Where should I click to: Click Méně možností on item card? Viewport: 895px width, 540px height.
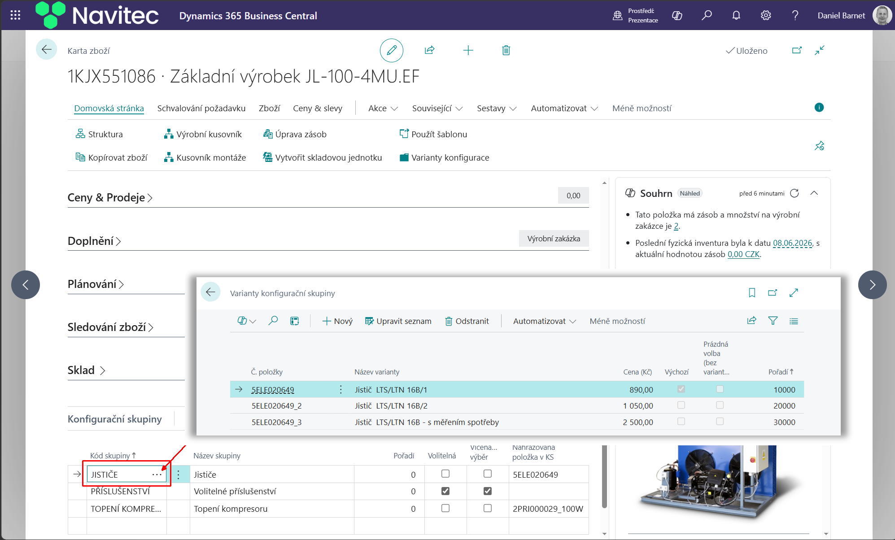(x=642, y=108)
